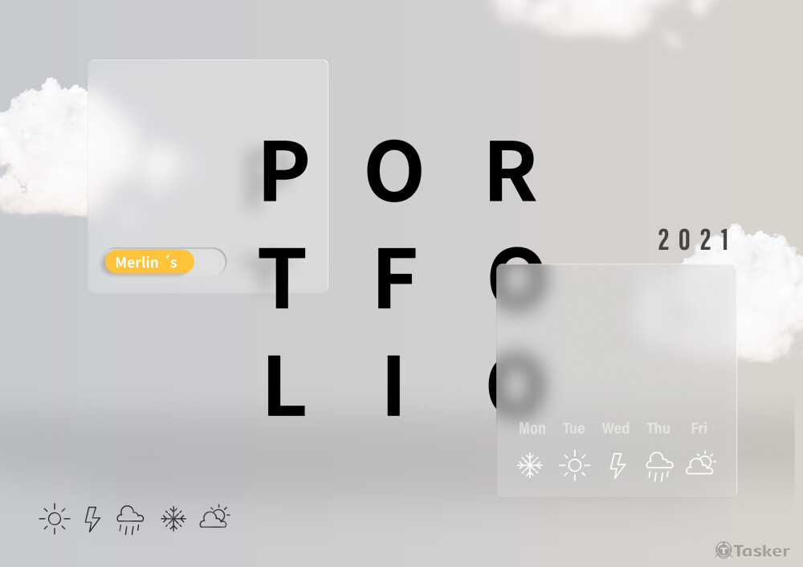Click the grey unfilled end of Merlin's toggle
This screenshot has width=803, height=567.
pos(210,262)
